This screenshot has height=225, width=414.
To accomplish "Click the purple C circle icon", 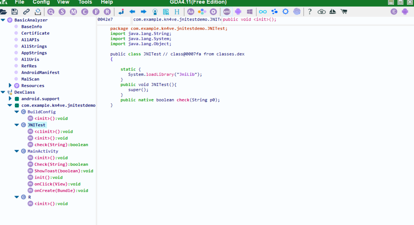I will pos(85,12).
